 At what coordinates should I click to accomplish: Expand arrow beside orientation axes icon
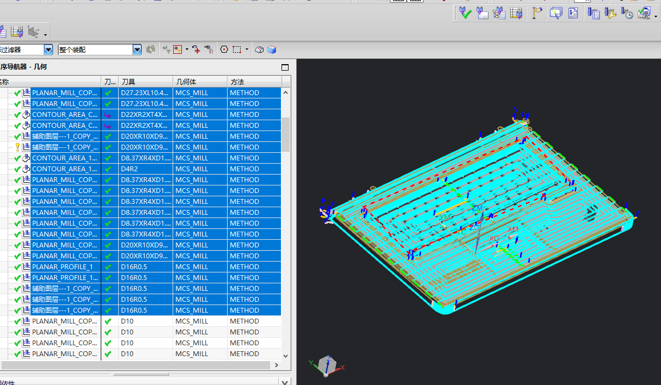point(45,35)
